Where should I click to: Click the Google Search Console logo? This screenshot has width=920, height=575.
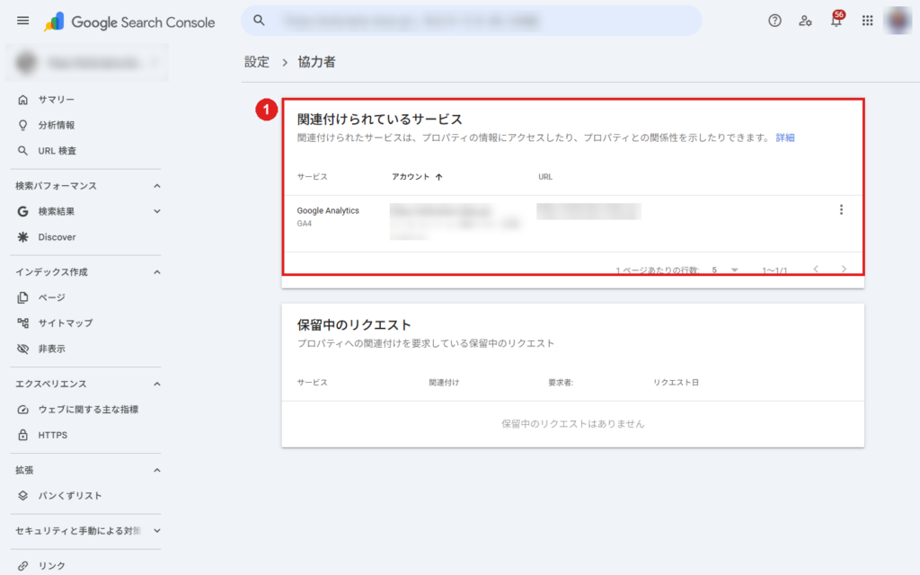click(129, 22)
